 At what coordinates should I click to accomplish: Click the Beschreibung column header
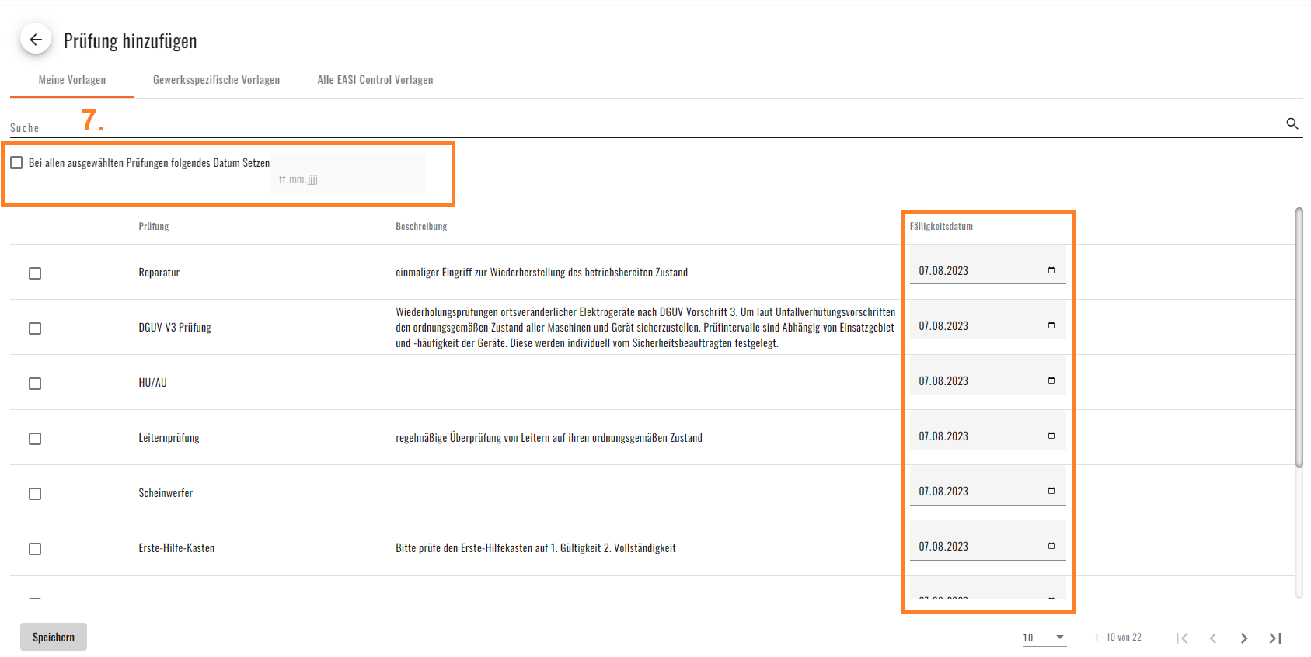(x=421, y=227)
